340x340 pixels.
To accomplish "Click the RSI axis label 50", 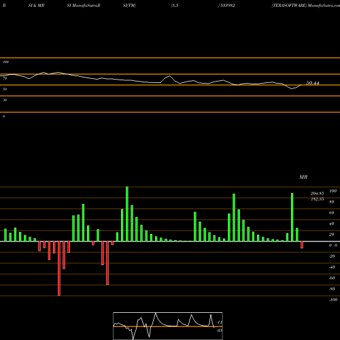I will coord(5,89).
